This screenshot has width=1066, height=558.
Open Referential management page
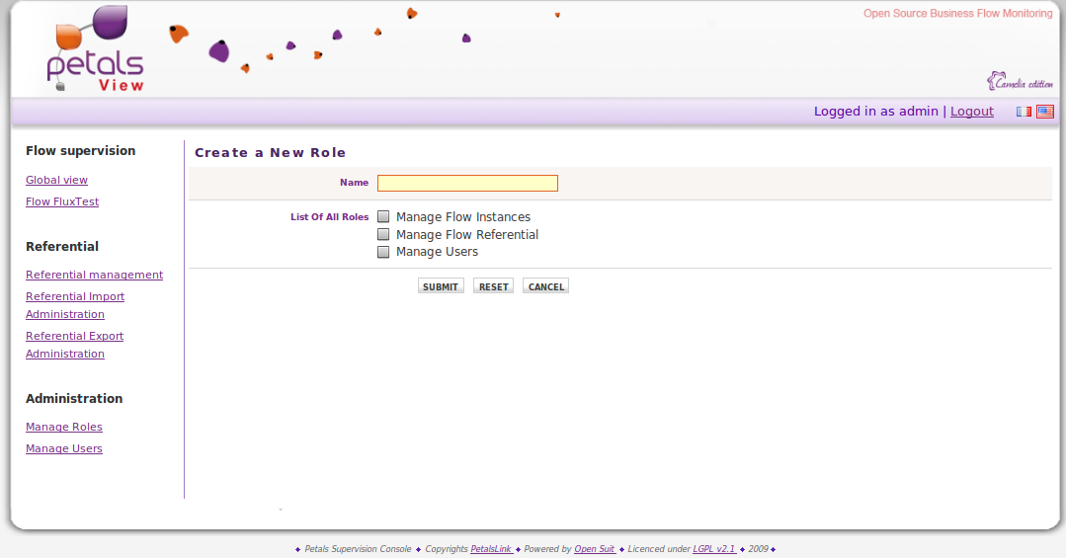pos(94,275)
